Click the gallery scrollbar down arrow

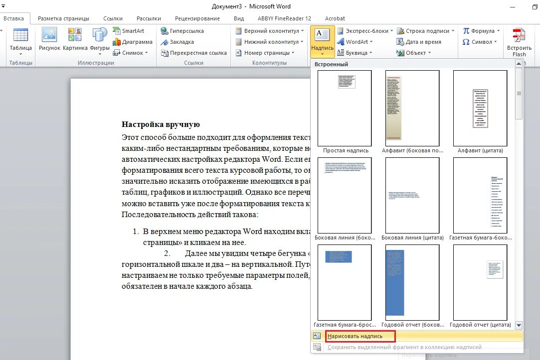pos(519,325)
